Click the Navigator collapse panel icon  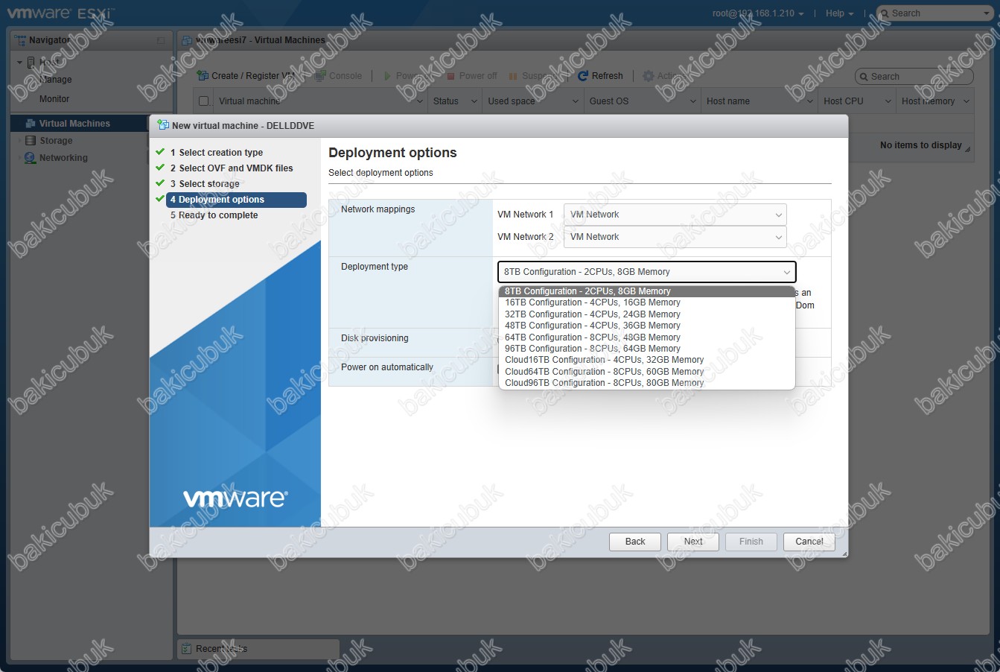(x=161, y=40)
